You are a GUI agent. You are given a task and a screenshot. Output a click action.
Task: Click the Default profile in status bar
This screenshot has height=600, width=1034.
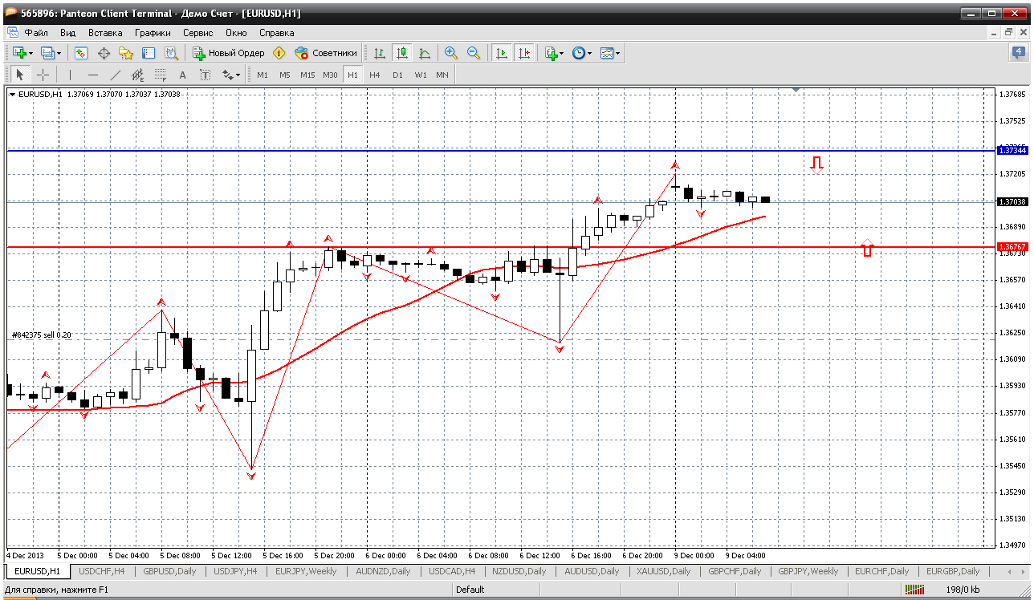tap(470, 590)
